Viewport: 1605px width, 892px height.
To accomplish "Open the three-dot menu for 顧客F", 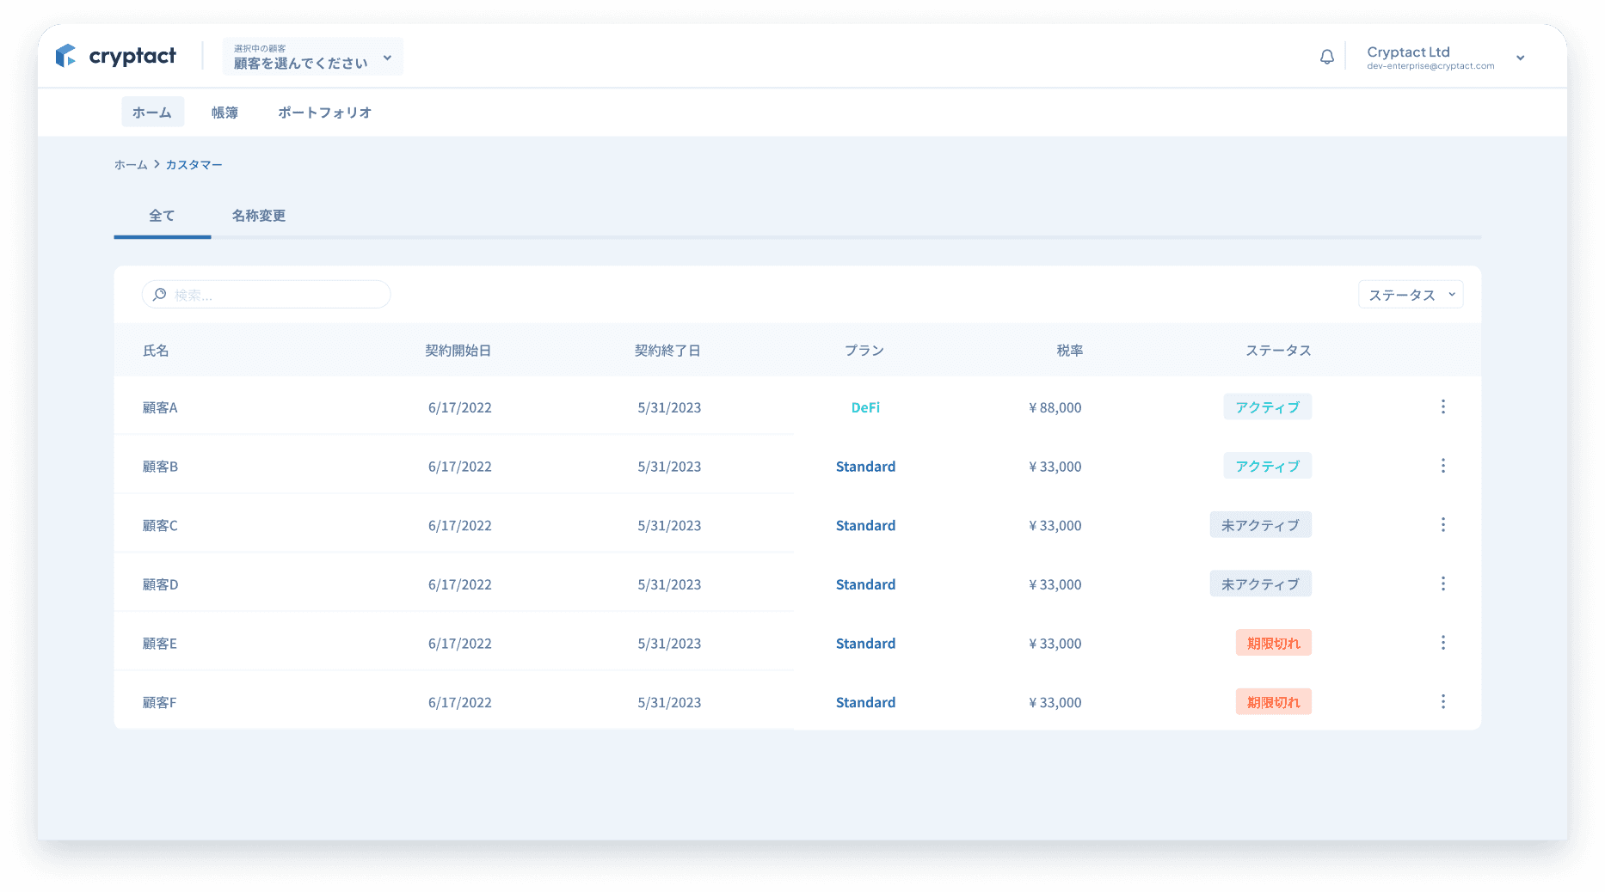I will (1442, 702).
